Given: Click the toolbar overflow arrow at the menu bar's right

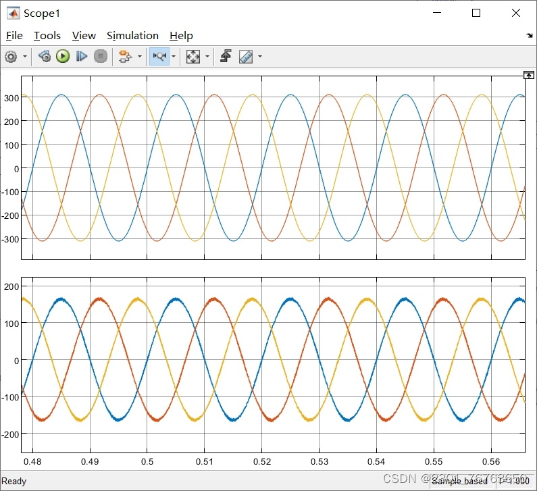Looking at the screenshot, I should [x=529, y=36].
